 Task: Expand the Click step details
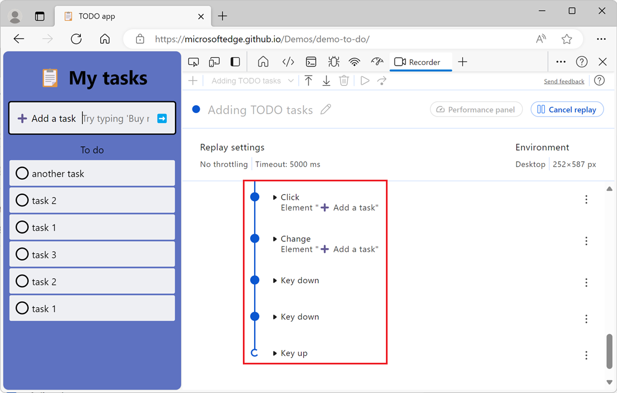274,197
